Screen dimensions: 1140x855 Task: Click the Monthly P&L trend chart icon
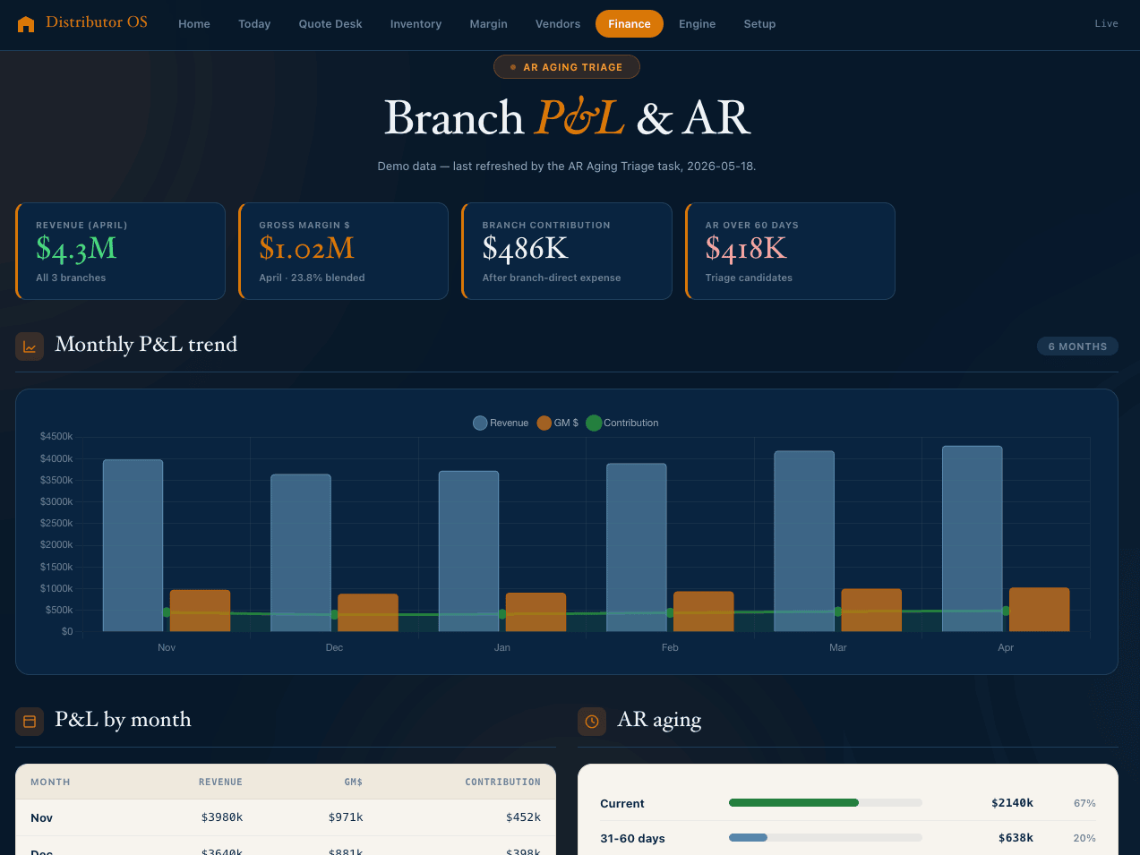tap(30, 346)
